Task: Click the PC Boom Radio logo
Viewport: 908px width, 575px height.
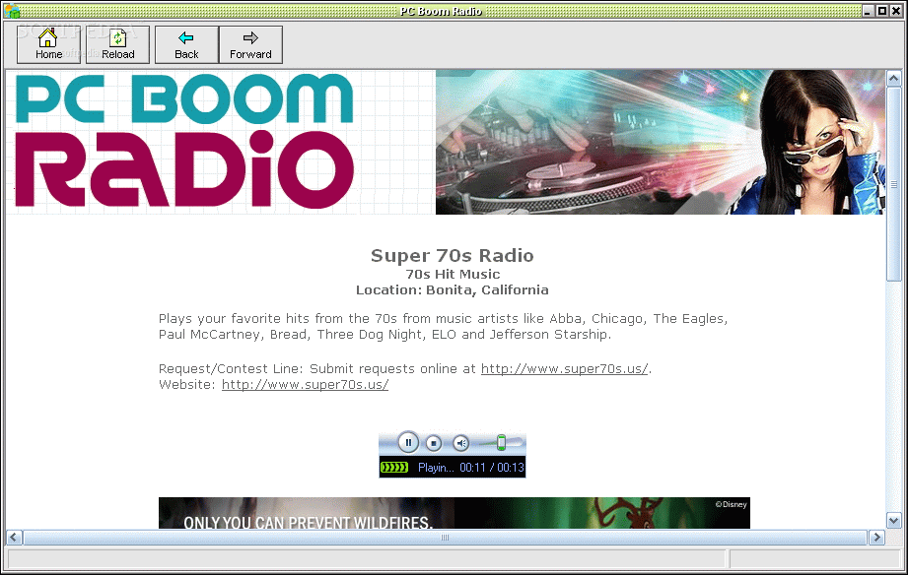Action: pyautogui.click(x=182, y=141)
